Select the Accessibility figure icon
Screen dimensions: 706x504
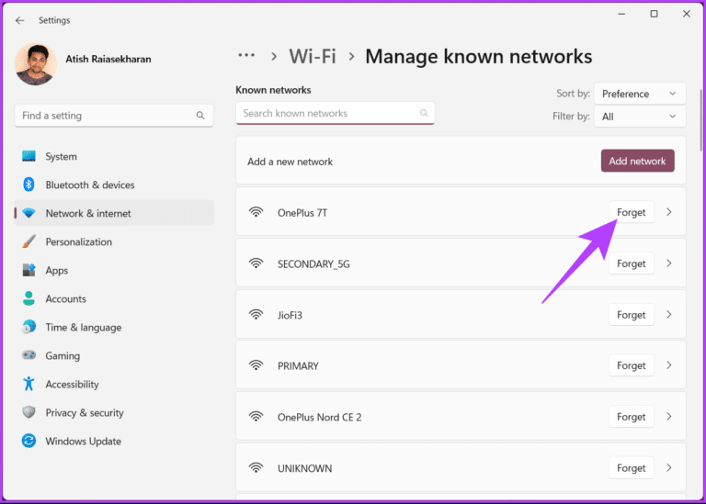(x=28, y=384)
